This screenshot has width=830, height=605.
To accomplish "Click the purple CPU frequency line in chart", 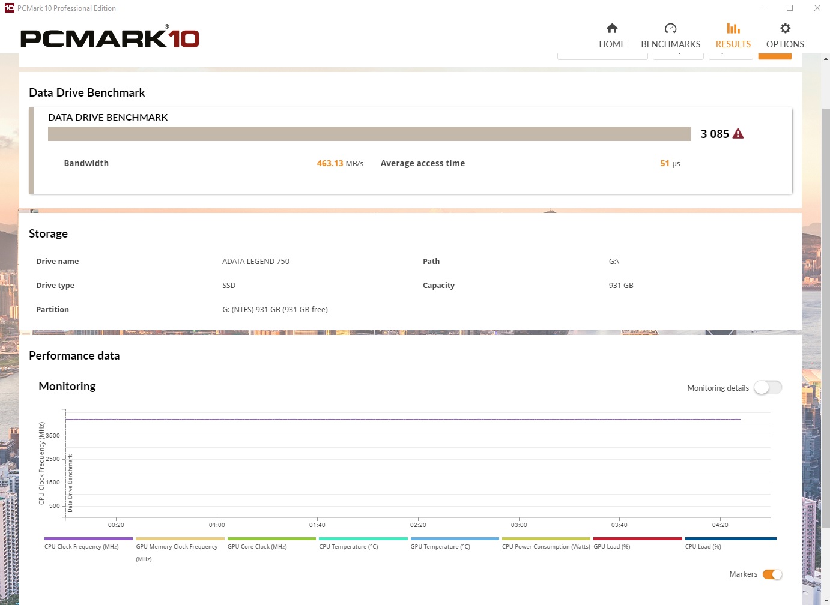I will click(x=403, y=419).
